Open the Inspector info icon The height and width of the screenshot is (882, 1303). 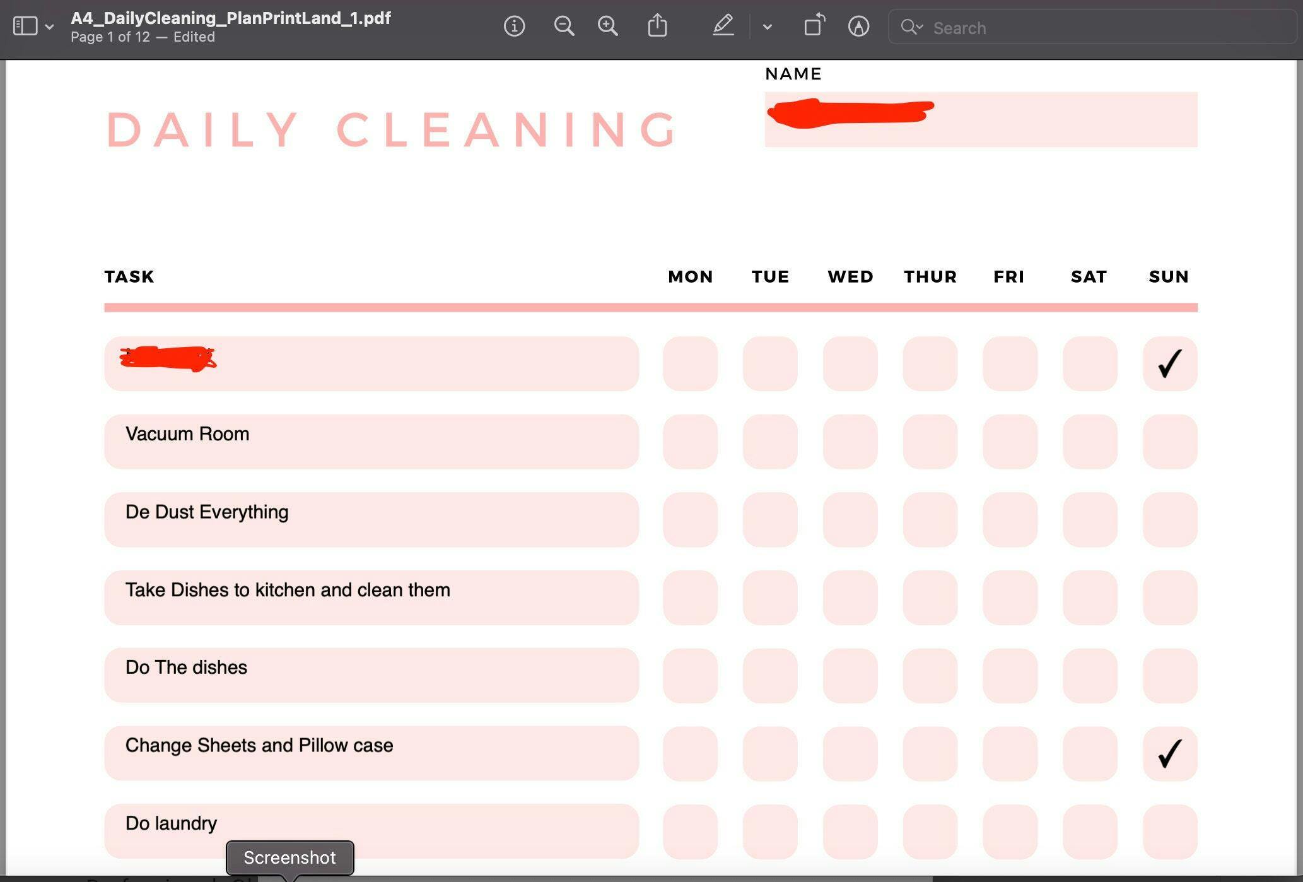pyautogui.click(x=514, y=26)
